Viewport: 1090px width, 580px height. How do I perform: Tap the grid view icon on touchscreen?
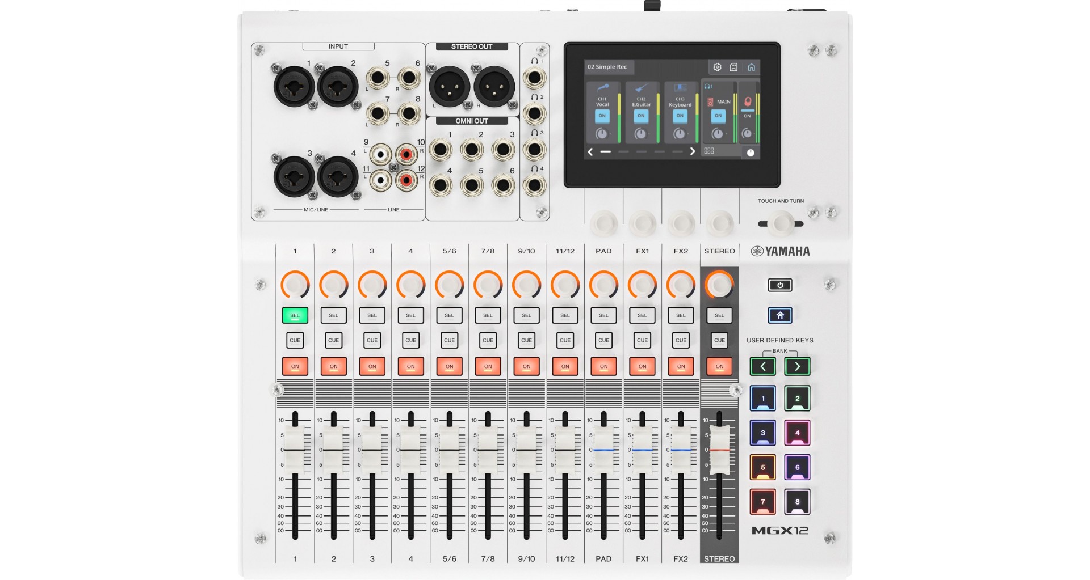tap(709, 151)
